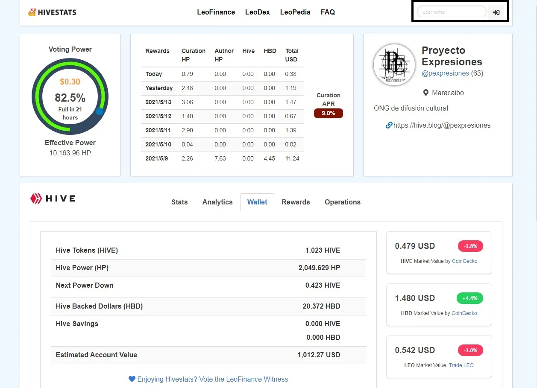This screenshot has width=537, height=388.
Task: Click the 2021/5/10 rewards row date
Action: [x=158, y=144]
